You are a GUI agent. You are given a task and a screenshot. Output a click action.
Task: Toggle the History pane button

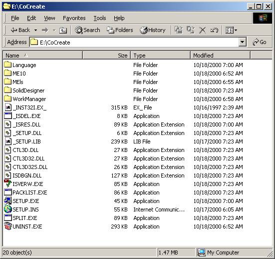153,30
